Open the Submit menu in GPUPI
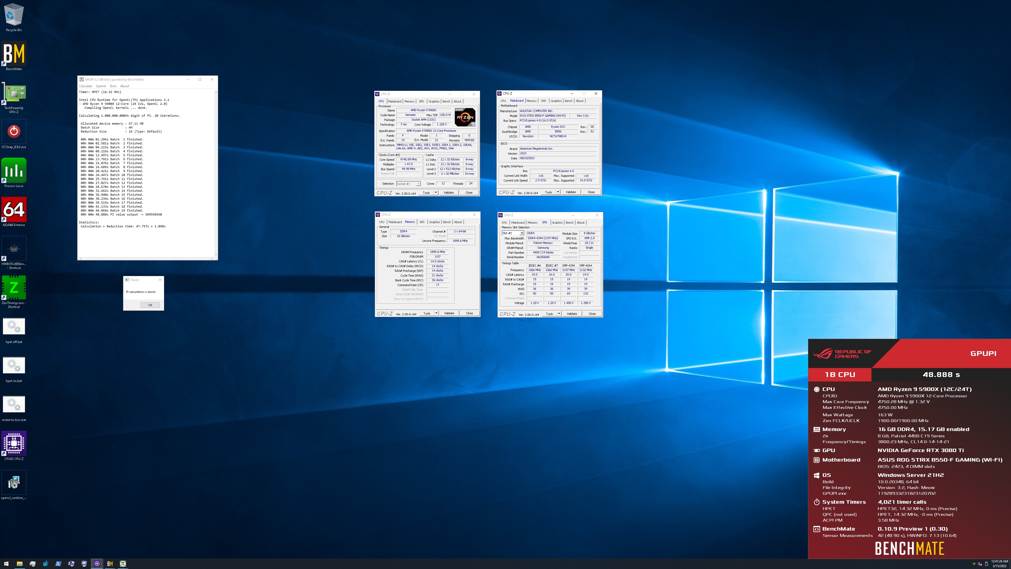 coord(101,86)
